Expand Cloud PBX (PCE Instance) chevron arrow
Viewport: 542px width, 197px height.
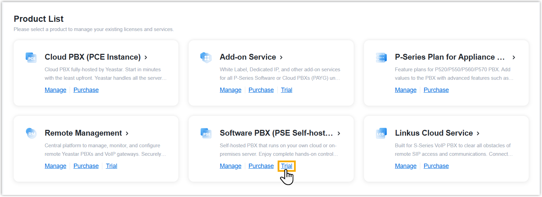click(146, 57)
